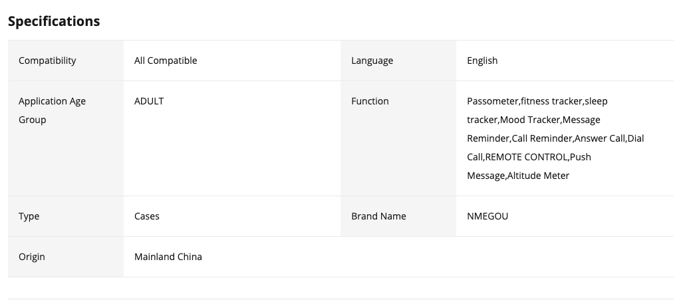Select the Type label cell
The width and height of the screenshot is (685, 300).
click(x=29, y=216)
